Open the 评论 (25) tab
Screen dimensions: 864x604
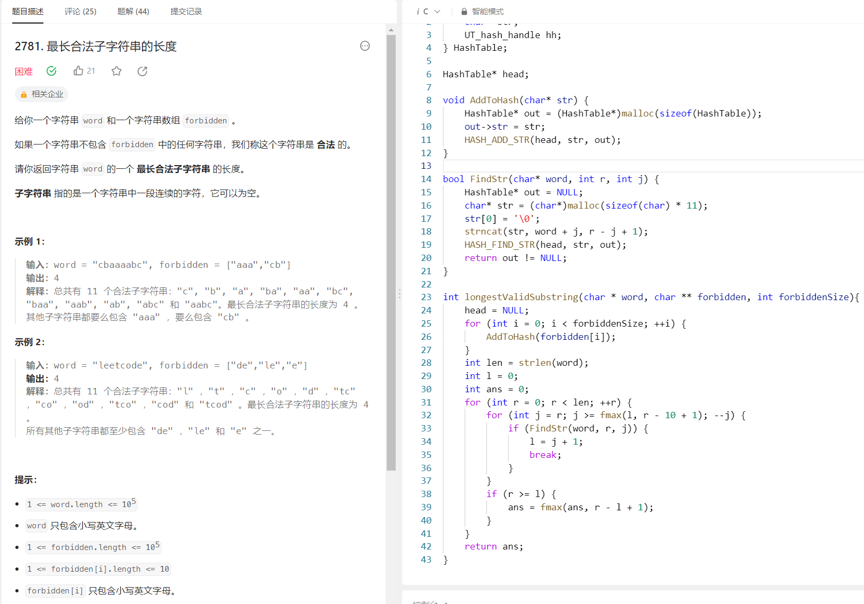(x=81, y=11)
